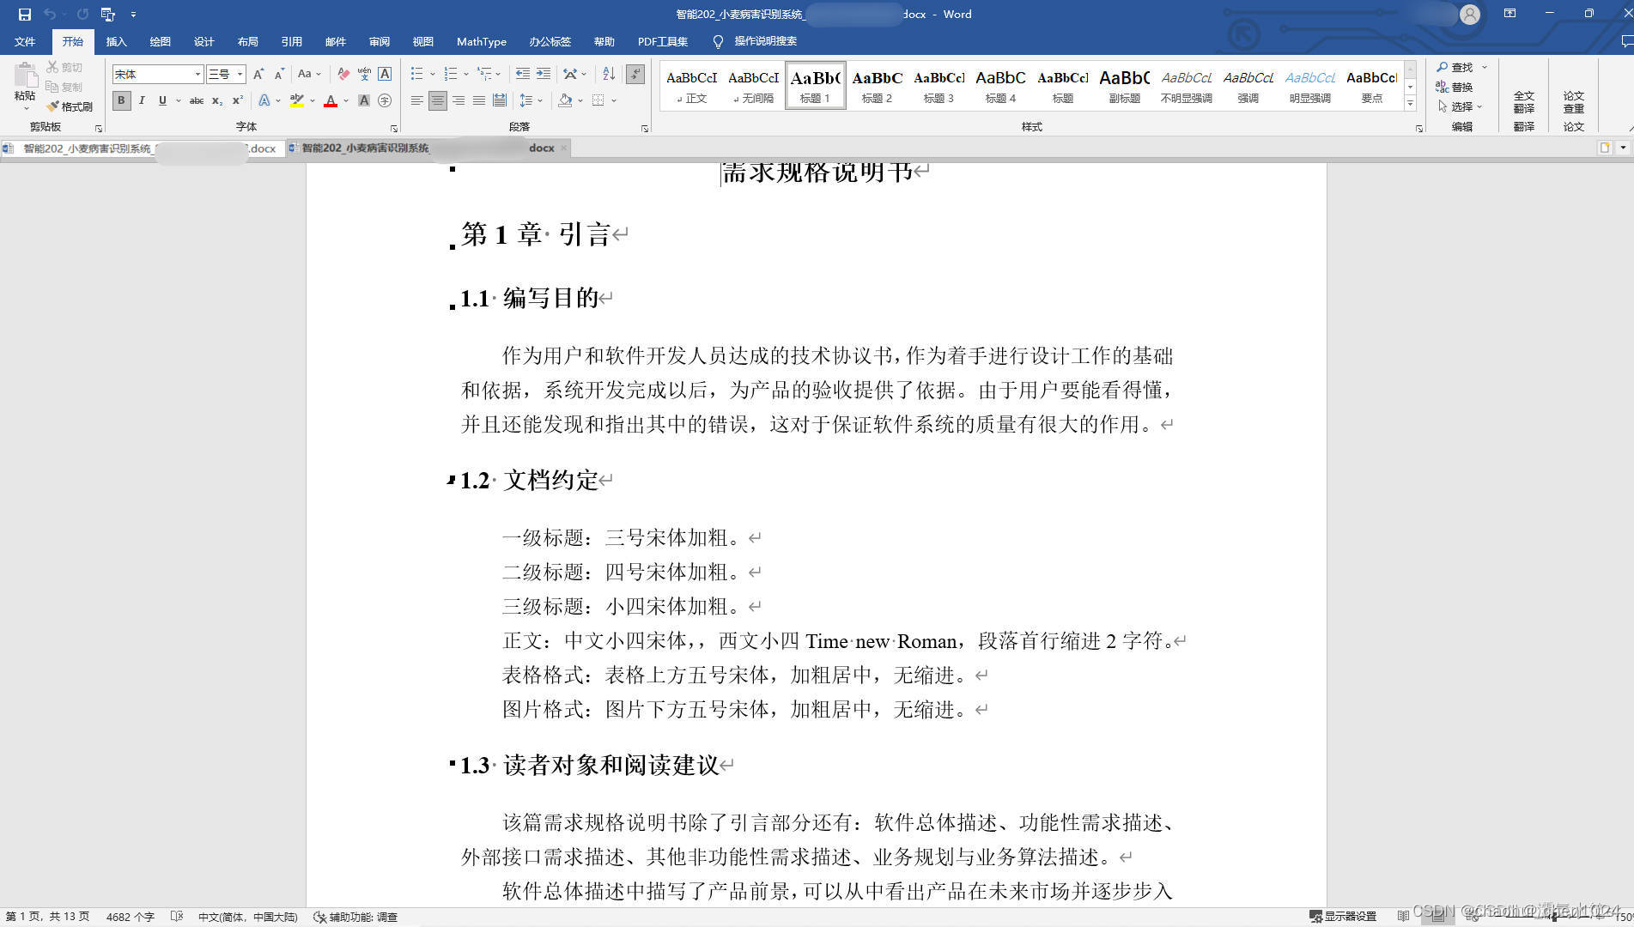The image size is (1634, 927).
Task: Toggle Bold formatting
Action: point(121,100)
